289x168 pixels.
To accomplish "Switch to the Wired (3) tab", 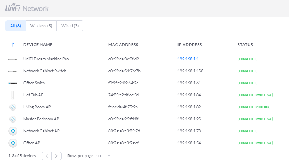I will [x=70, y=26].
